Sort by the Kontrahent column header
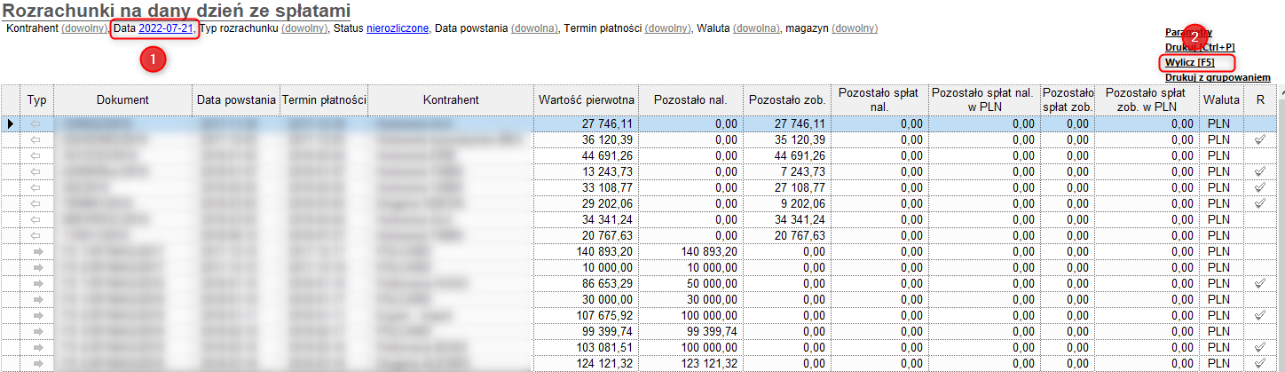This screenshot has height=372, width=1285. [451, 100]
